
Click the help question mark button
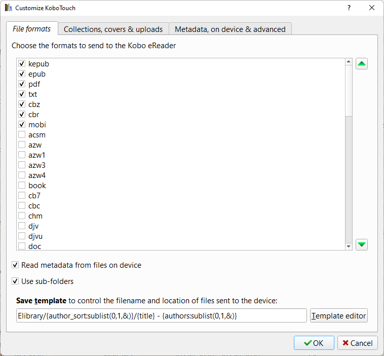(x=349, y=8)
